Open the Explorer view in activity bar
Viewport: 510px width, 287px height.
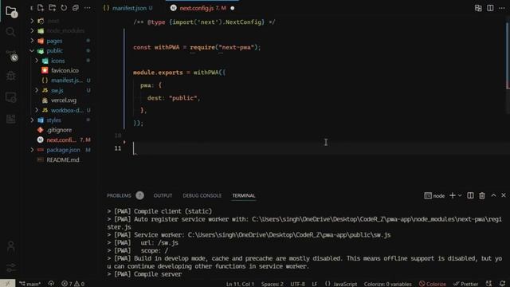coord(10,12)
